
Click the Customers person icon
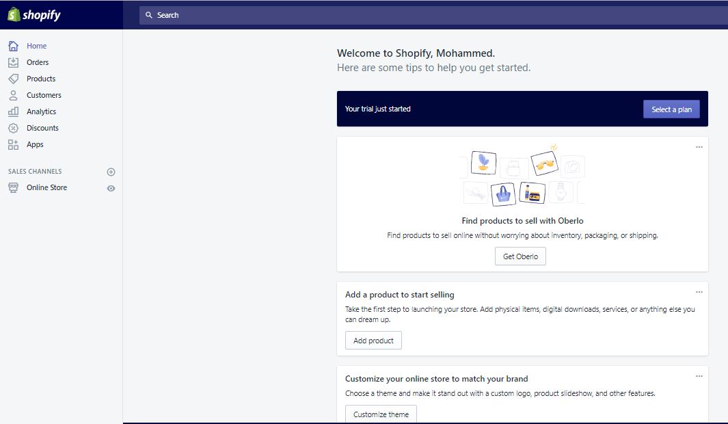[x=14, y=95]
